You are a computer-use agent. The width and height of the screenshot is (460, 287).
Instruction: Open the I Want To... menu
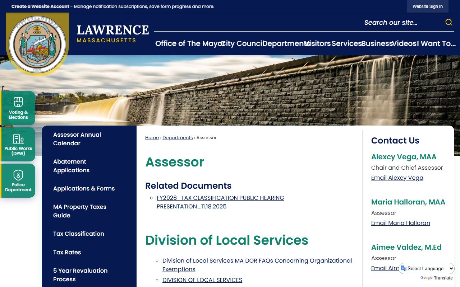436,43
